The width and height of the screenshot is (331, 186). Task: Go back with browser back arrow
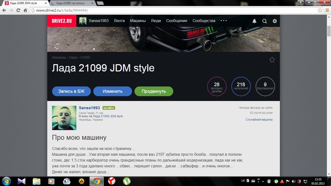(4, 10)
